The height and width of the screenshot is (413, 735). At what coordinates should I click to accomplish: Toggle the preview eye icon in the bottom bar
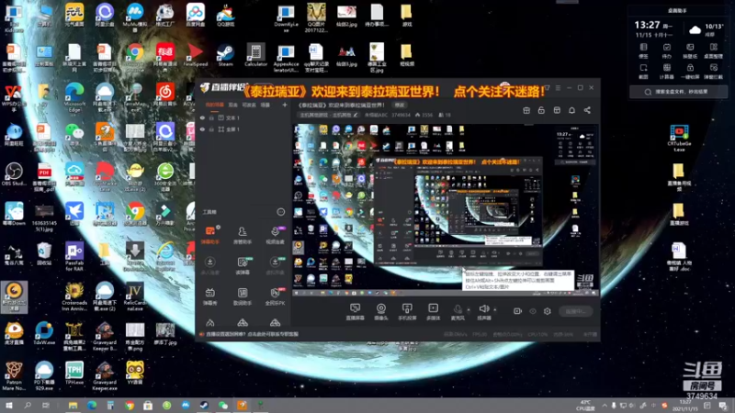533,311
